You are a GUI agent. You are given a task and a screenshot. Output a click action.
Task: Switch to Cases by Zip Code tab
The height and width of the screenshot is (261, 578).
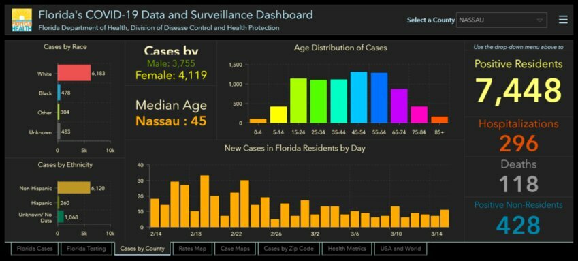[x=289, y=249]
